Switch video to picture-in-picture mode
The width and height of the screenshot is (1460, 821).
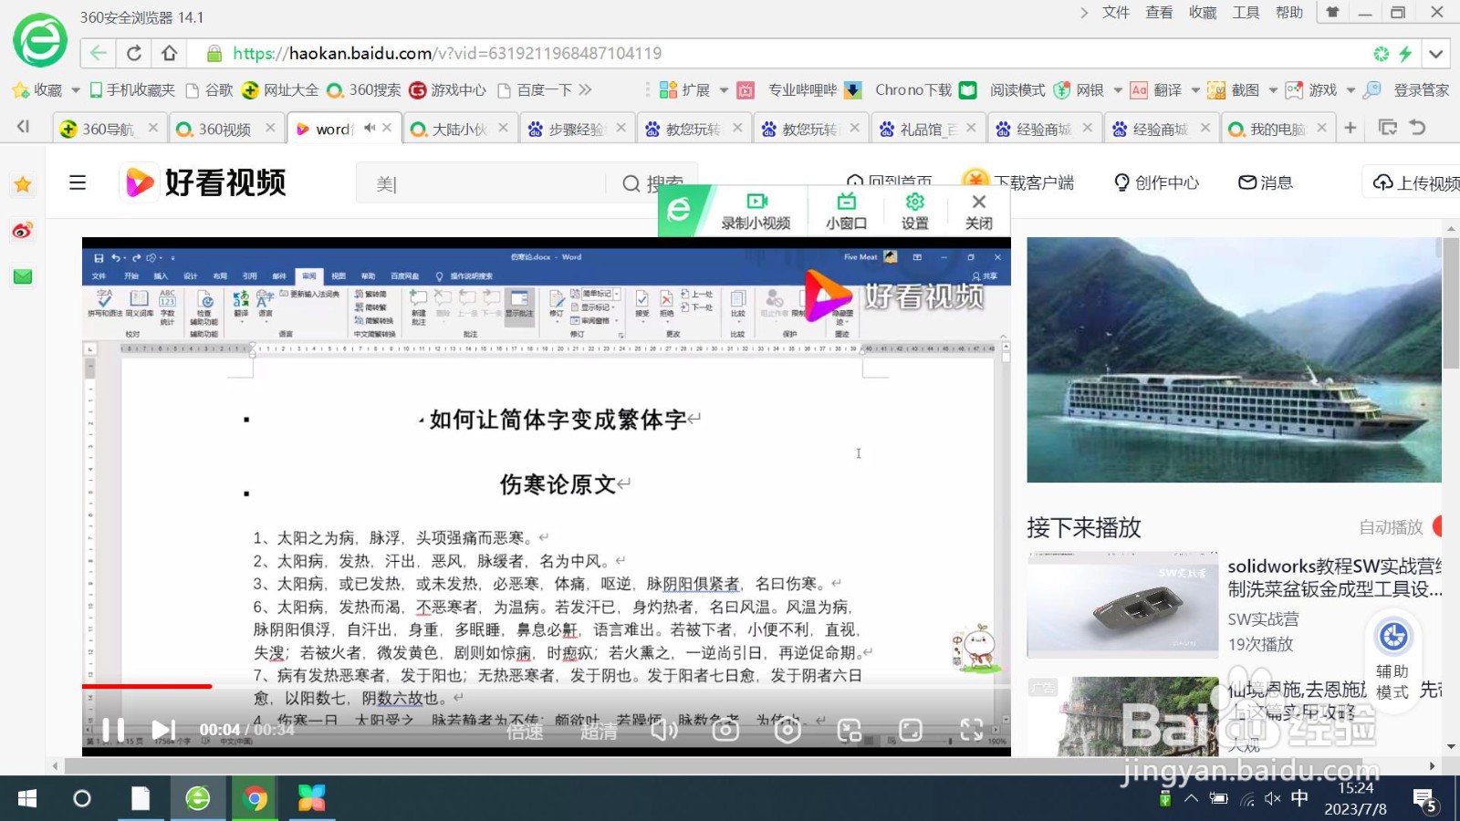point(850,730)
